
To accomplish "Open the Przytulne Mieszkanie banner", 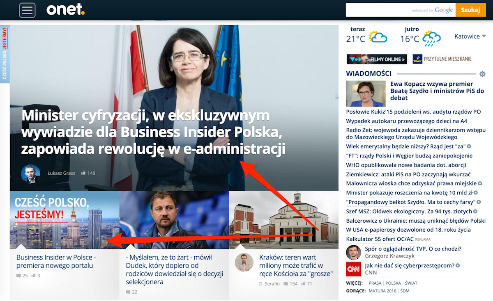I will (442, 59).
